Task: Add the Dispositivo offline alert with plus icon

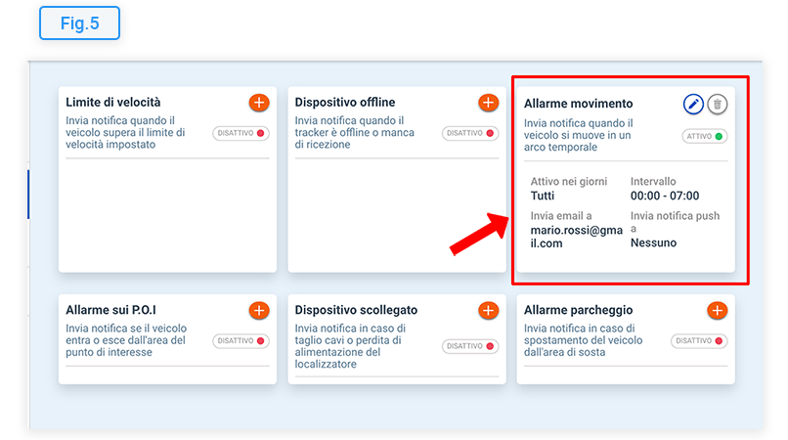Action: coord(488,102)
